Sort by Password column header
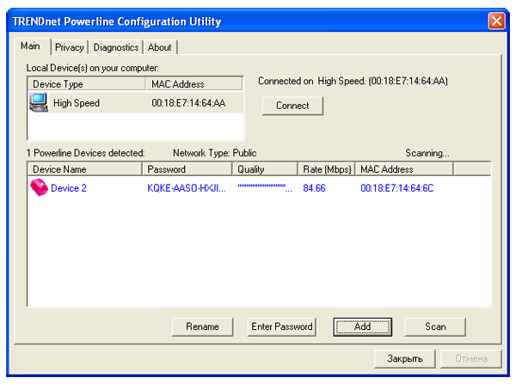The image size is (516, 384). pos(187,169)
